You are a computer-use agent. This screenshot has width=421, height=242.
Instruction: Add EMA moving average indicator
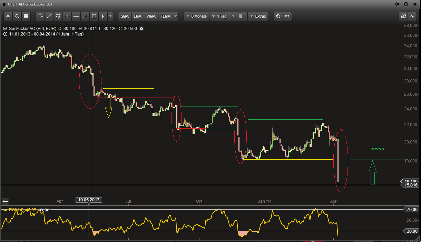click(x=138, y=16)
